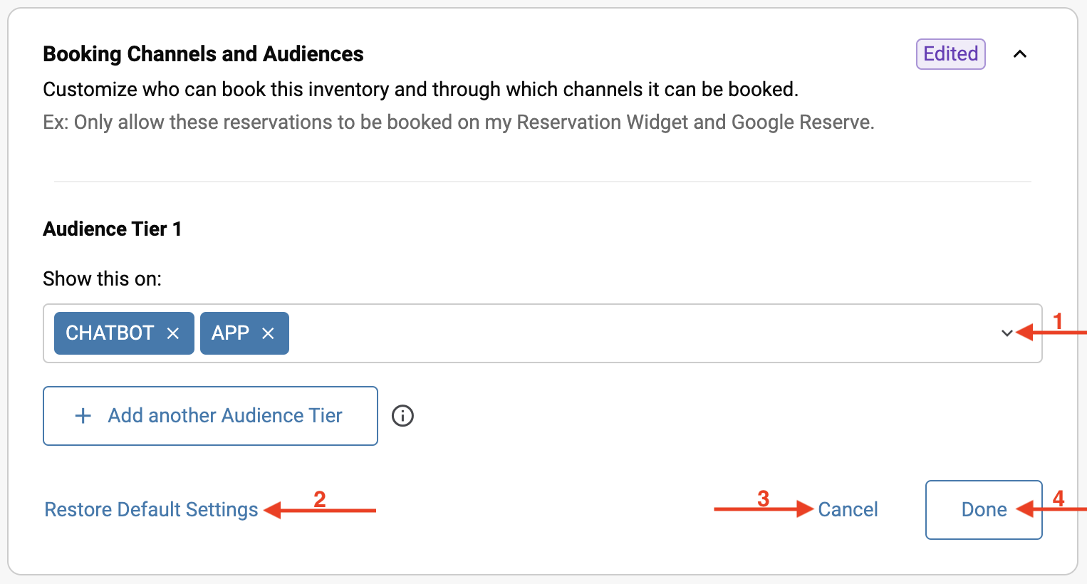Click the info icon beside Add another Audience Tier

[402, 416]
